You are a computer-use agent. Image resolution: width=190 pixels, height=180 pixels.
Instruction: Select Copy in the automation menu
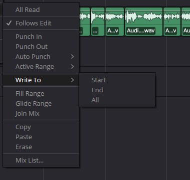41,127
